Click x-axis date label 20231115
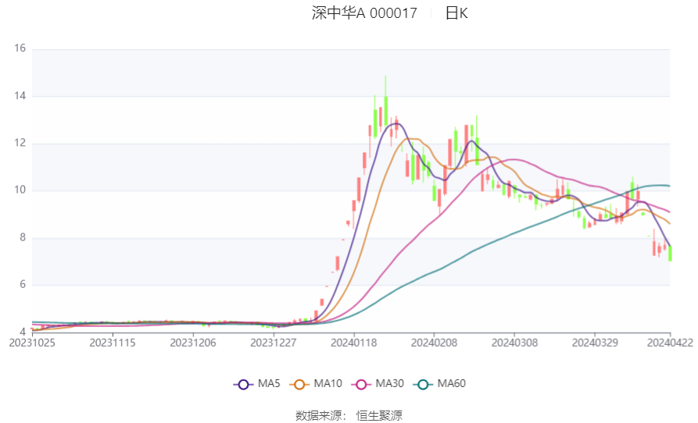The width and height of the screenshot is (698, 423). click(x=113, y=343)
